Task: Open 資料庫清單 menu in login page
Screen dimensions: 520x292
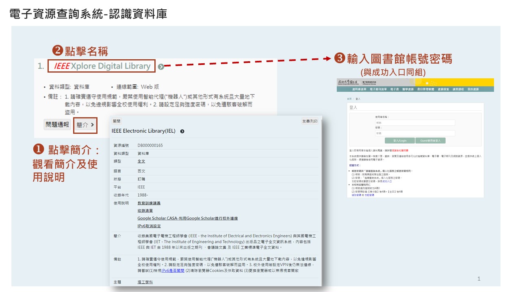Action: coord(360,89)
